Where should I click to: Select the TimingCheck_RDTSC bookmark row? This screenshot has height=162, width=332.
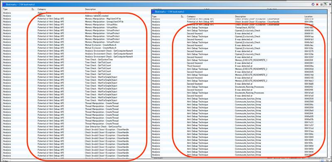pos(239,28)
